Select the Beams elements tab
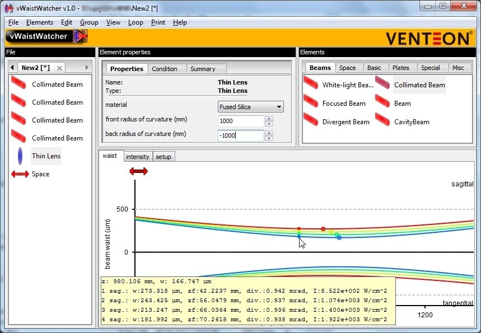481x333 pixels. pos(320,68)
